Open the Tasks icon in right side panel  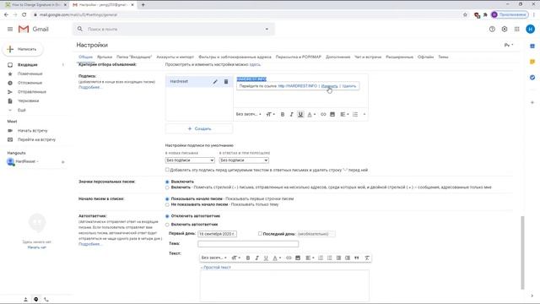click(532, 78)
